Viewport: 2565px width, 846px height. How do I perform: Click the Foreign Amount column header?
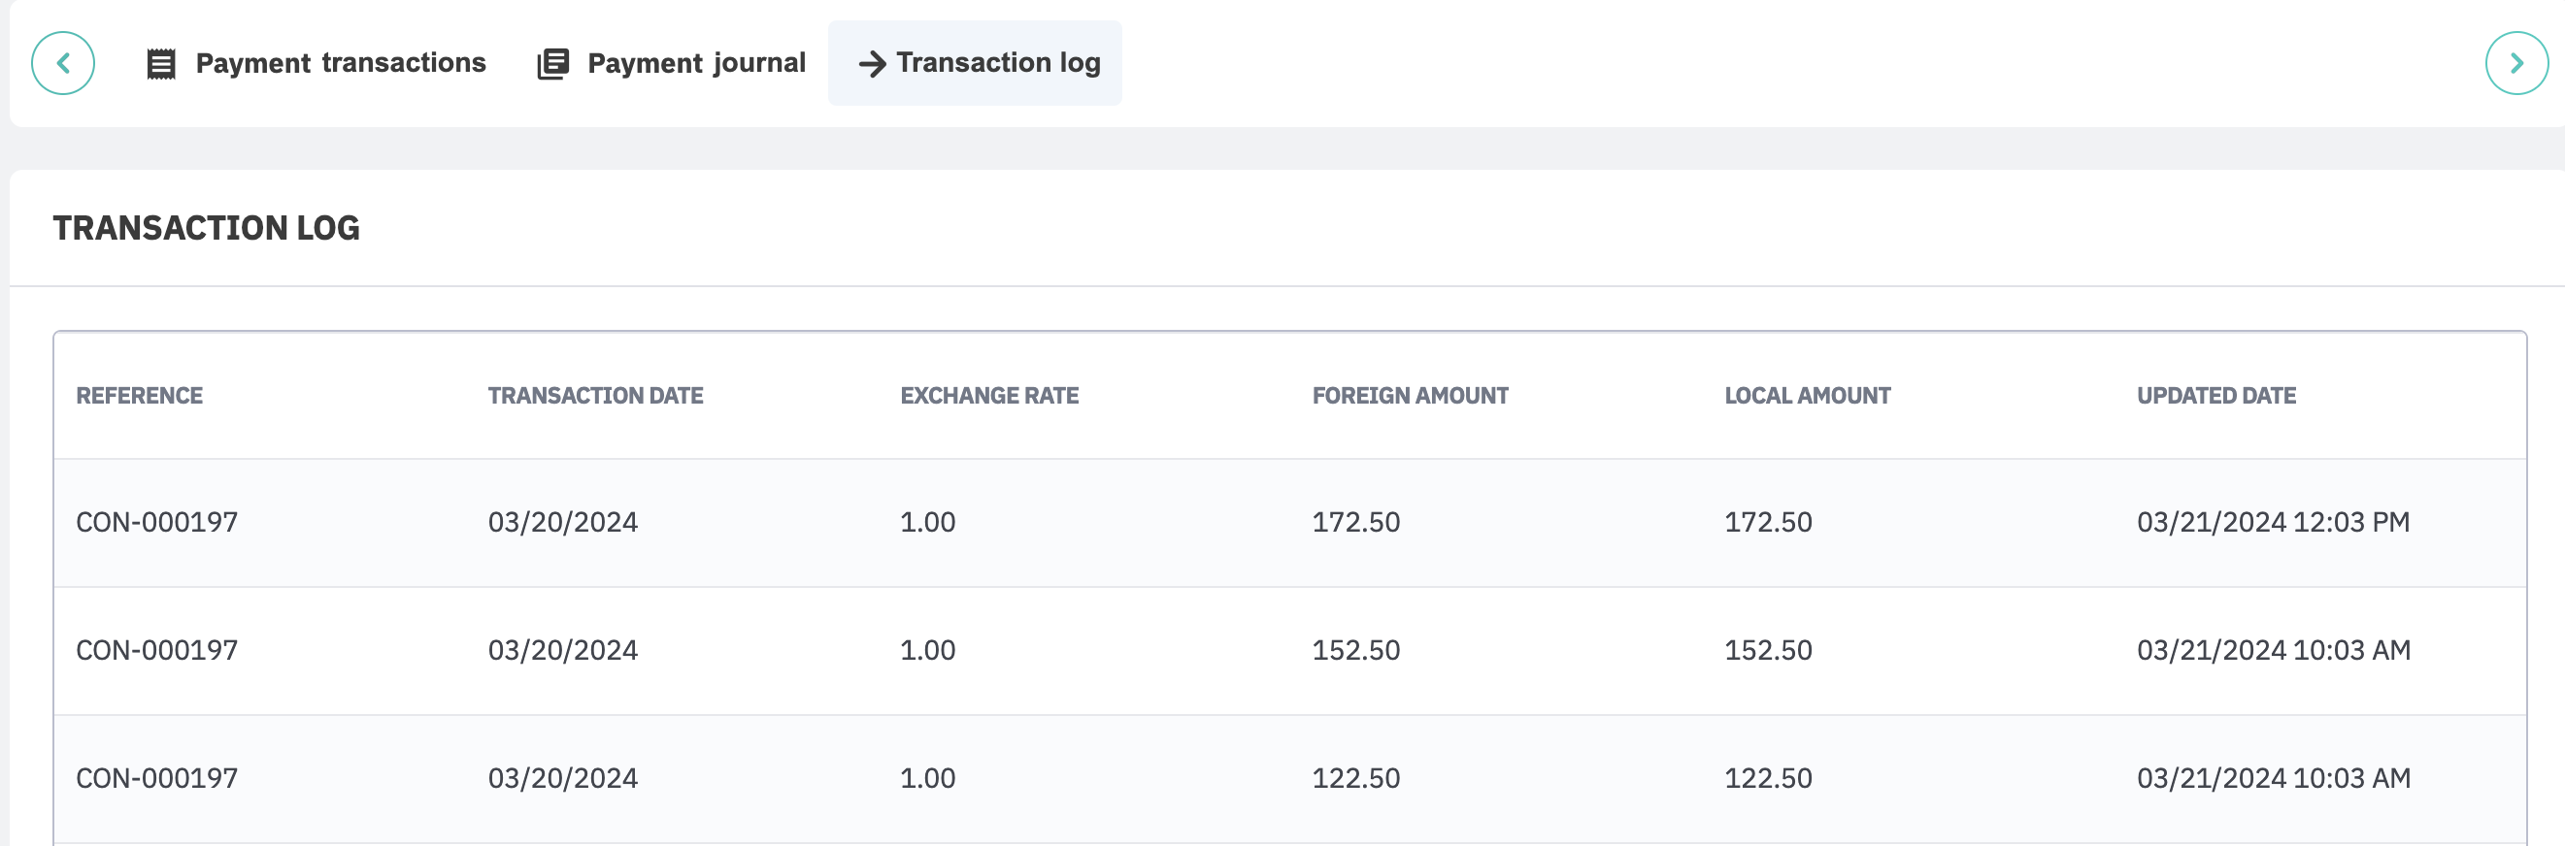1410,396
